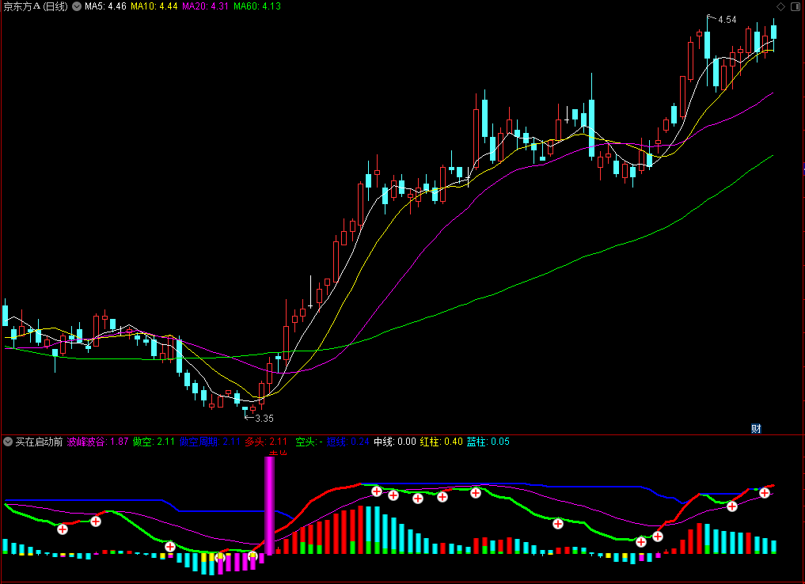Click the tall magenta signal bar in the indicator
The image size is (805, 584).
[x=270, y=506]
